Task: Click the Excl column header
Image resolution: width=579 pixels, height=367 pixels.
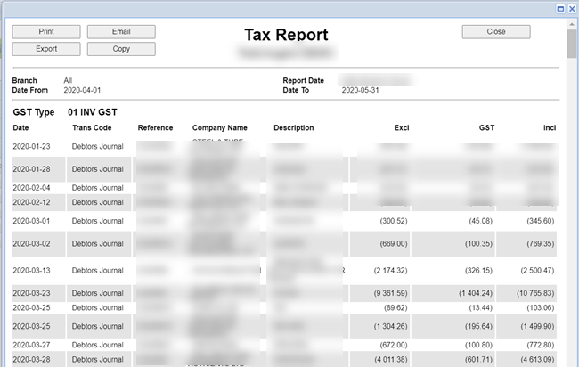Action: click(x=401, y=128)
